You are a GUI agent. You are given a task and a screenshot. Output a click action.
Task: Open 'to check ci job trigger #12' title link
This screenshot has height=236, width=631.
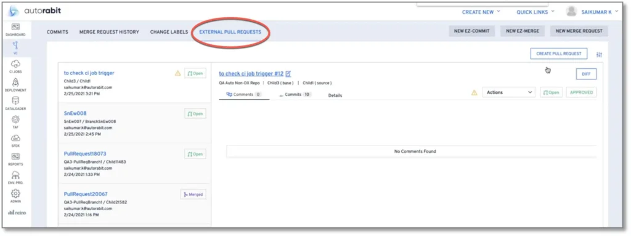point(251,74)
